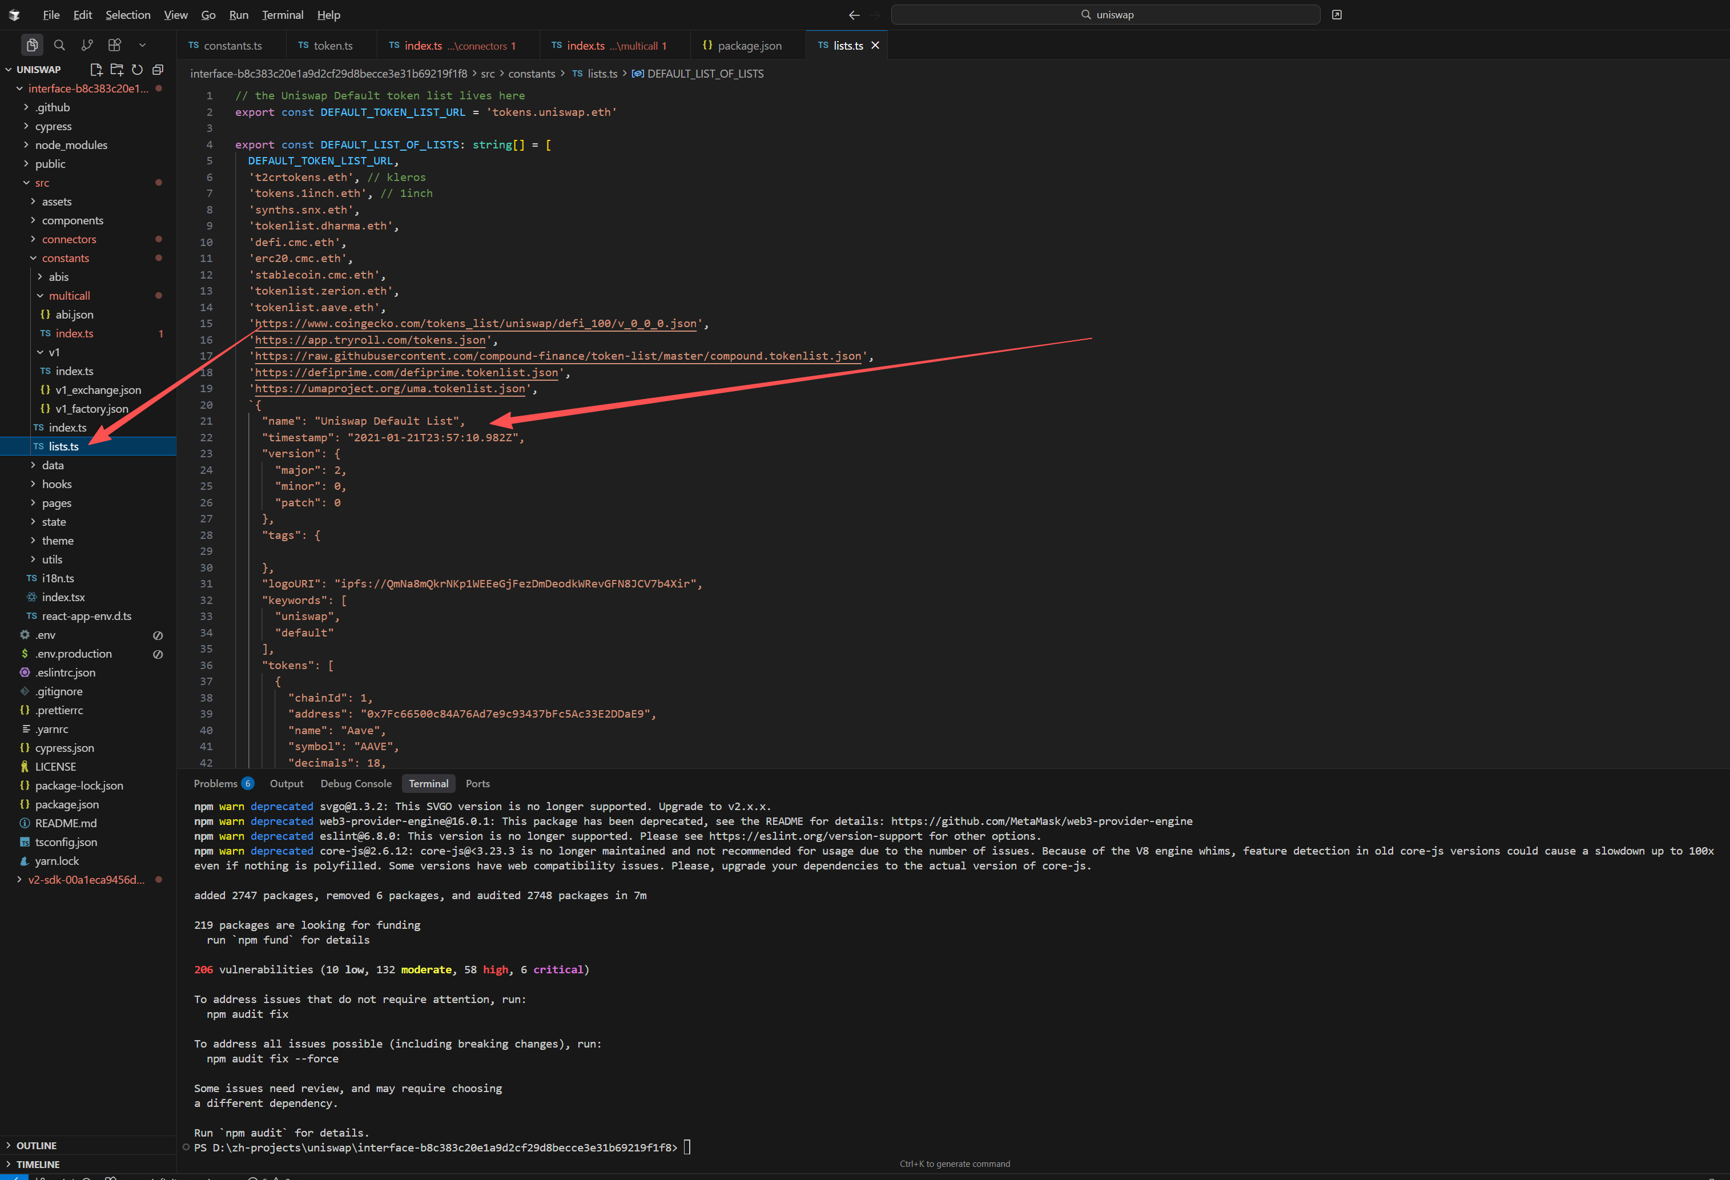1730x1180 pixels.
Task: Open README.md in file tree
Action: coord(66,823)
